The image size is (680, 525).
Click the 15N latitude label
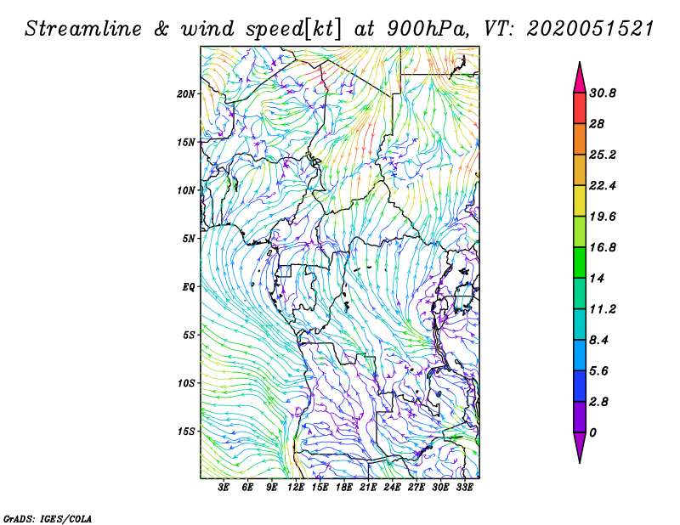[186, 142]
